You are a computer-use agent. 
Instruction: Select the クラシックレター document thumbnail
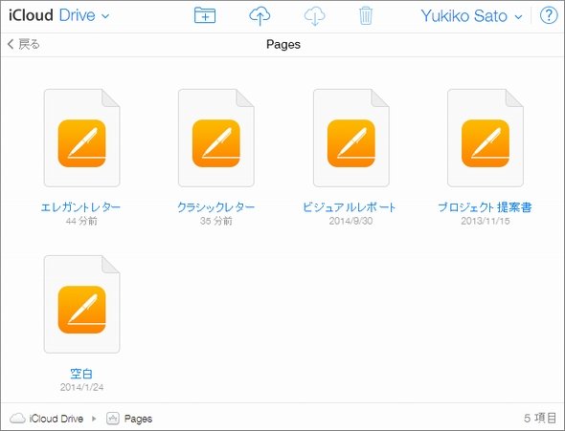pyautogui.click(x=216, y=138)
